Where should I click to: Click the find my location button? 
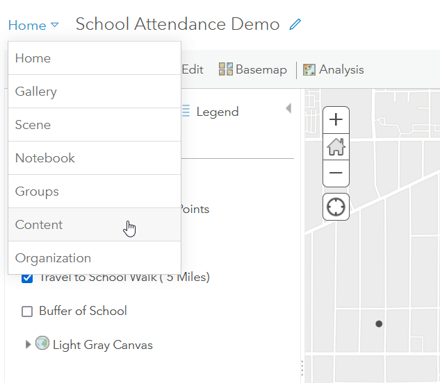click(x=336, y=207)
